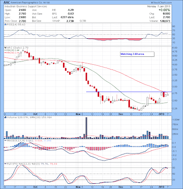Viewport: 183px width, 189px height.
Task: Click the Full STO legend line marker
Action: pyautogui.click(x=5, y=164)
